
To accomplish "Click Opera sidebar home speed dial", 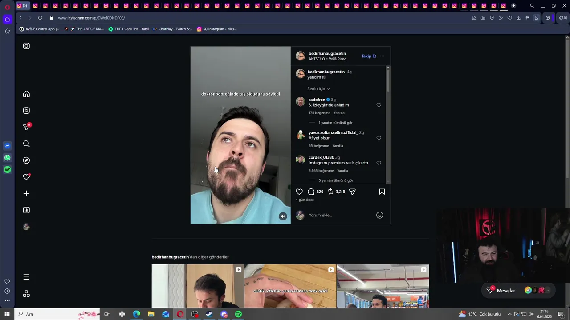I will click(7, 19).
